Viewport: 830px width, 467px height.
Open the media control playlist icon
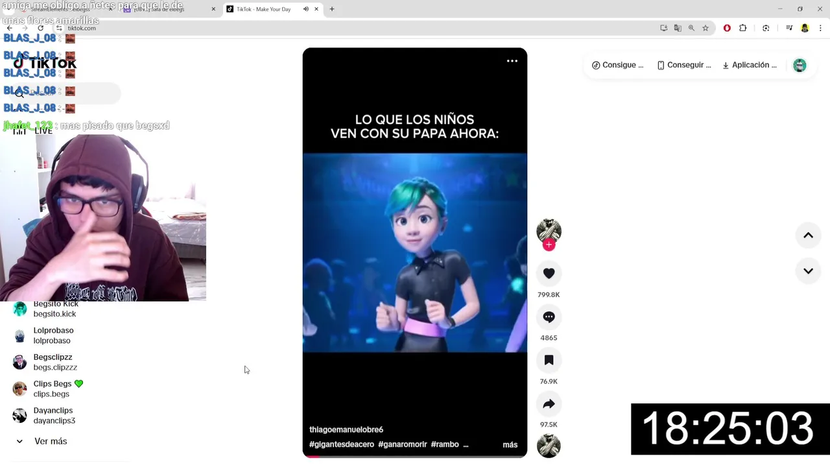[x=789, y=28]
